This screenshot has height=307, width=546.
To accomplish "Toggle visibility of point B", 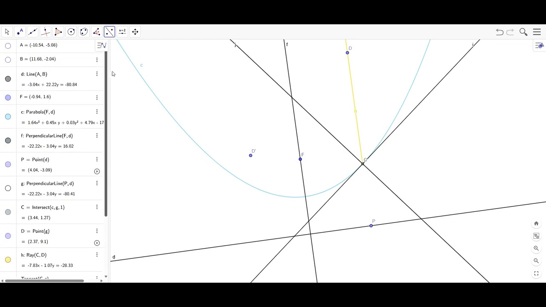I will (8, 60).
